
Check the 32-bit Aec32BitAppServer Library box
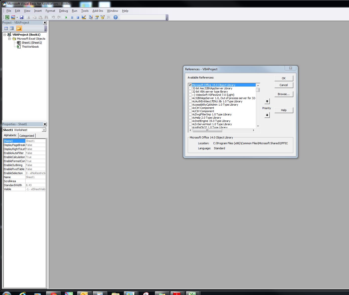190,88
